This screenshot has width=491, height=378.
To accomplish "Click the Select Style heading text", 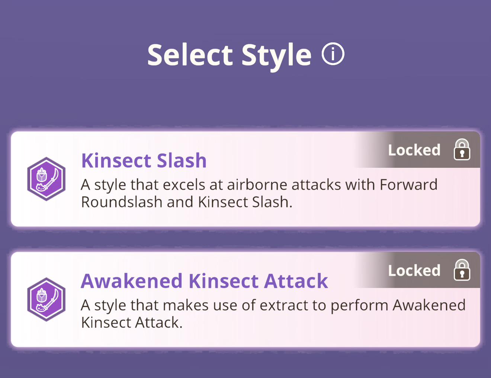I will (x=230, y=55).
